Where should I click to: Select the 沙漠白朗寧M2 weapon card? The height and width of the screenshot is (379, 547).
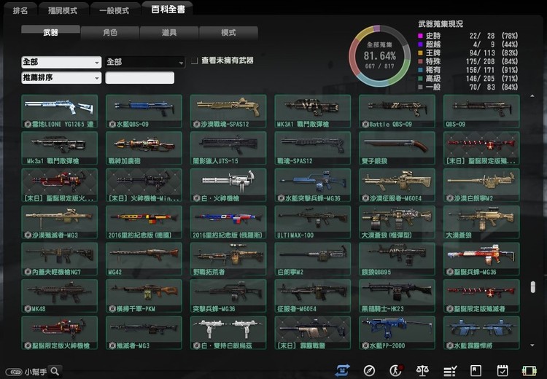coord(481,185)
